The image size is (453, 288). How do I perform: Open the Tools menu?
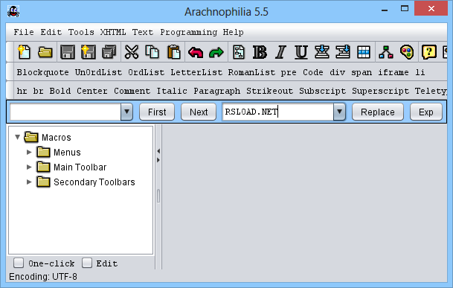pyautogui.click(x=81, y=32)
